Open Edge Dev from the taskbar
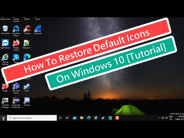The height and width of the screenshot is (138, 184). (110, 118)
